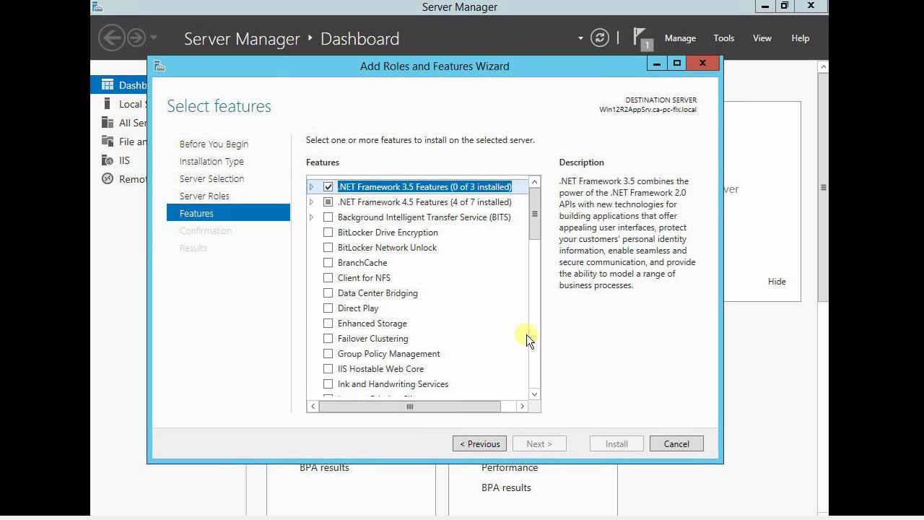Image resolution: width=924 pixels, height=520 pixels.
Task: Go to the Server Roles step
Action: 204,196
